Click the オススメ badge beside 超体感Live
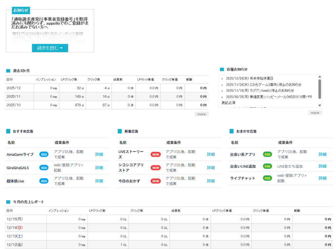The width and height of the screenshot is (336, 249). [x=44, y=181]
